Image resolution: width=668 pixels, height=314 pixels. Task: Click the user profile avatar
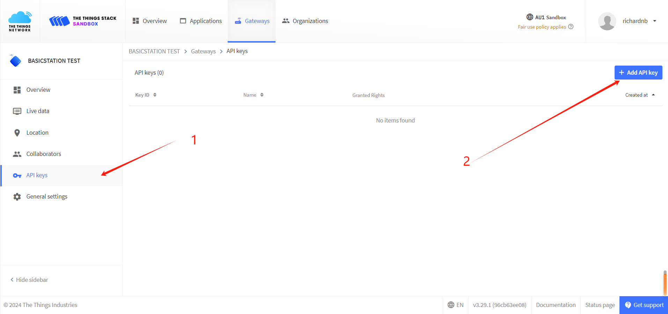(607, 21)
